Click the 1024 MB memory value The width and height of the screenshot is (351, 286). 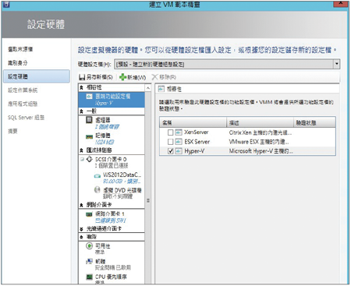[x=105, y=142]
